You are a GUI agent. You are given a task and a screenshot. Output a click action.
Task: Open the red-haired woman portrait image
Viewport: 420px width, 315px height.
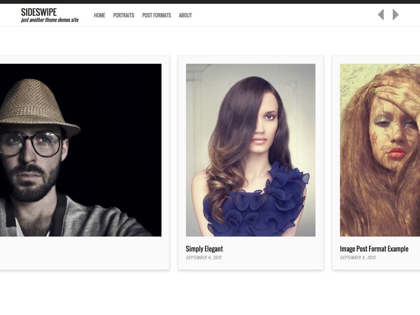pyautogui.click(x=380, y=150)
